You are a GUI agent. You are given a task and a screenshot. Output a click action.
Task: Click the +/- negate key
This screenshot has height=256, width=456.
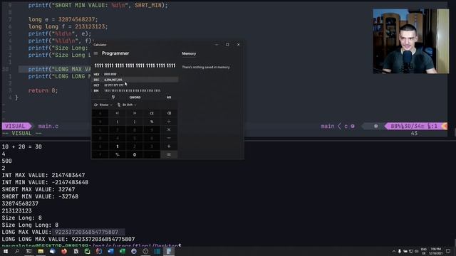[x=117, y=155]
